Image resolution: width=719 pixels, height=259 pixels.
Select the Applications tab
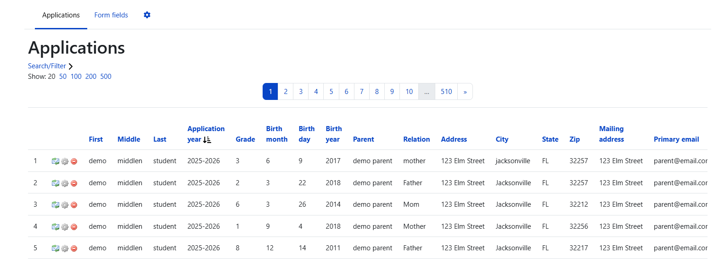pos(61,15)
